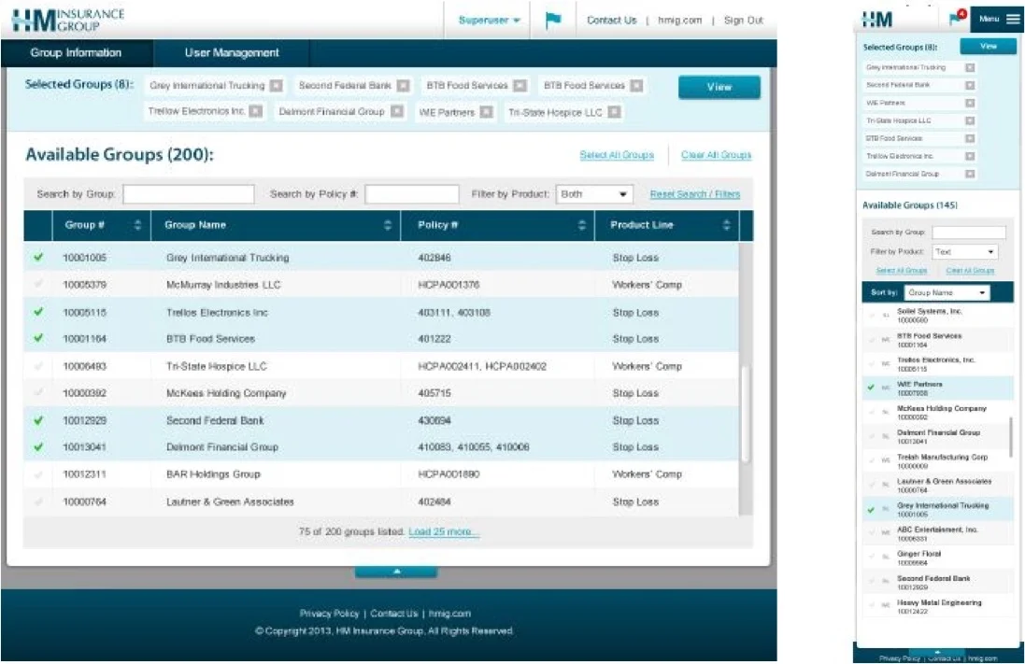Focus the desktop Search by Group field

[x=188, y=194]
